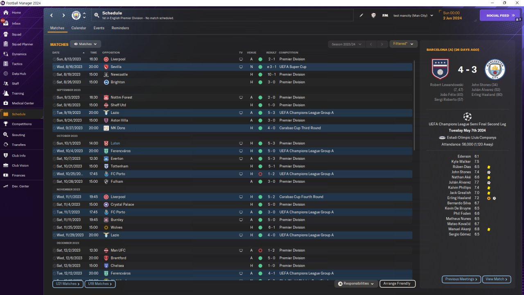The image size is (524, 295).
Task: Click the View Match button
Action: point(497,279)
